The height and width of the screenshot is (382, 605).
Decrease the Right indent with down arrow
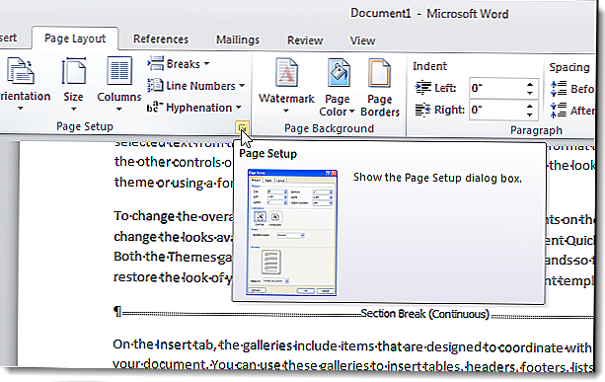tap(530, 115)
